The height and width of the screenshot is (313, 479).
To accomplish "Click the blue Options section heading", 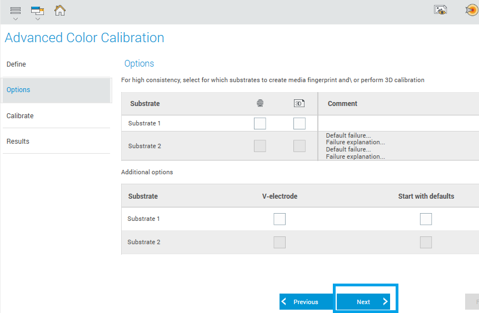I will click(139, 63).
